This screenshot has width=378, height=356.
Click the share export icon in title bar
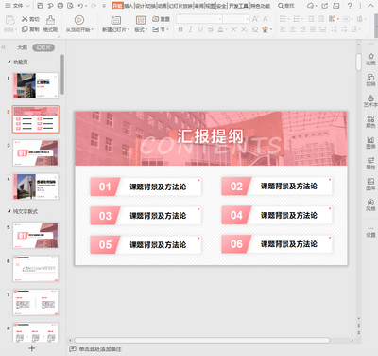coord(325,6)
